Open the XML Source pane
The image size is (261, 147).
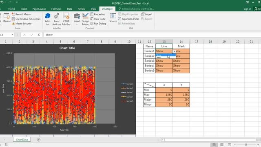point(113,18)
